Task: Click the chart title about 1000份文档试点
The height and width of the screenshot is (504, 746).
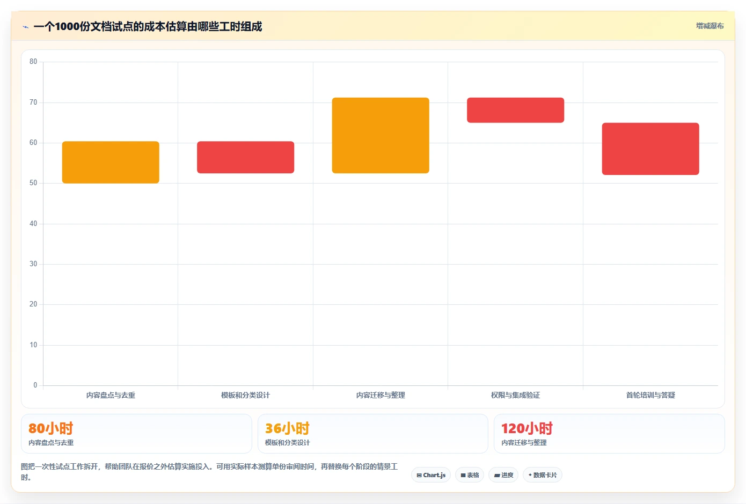Action: 148,26
